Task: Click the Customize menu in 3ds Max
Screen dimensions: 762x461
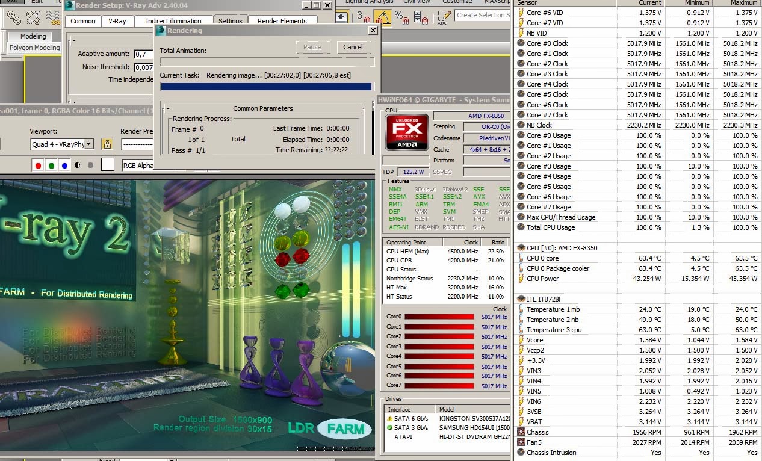Action: coord(457,2)
